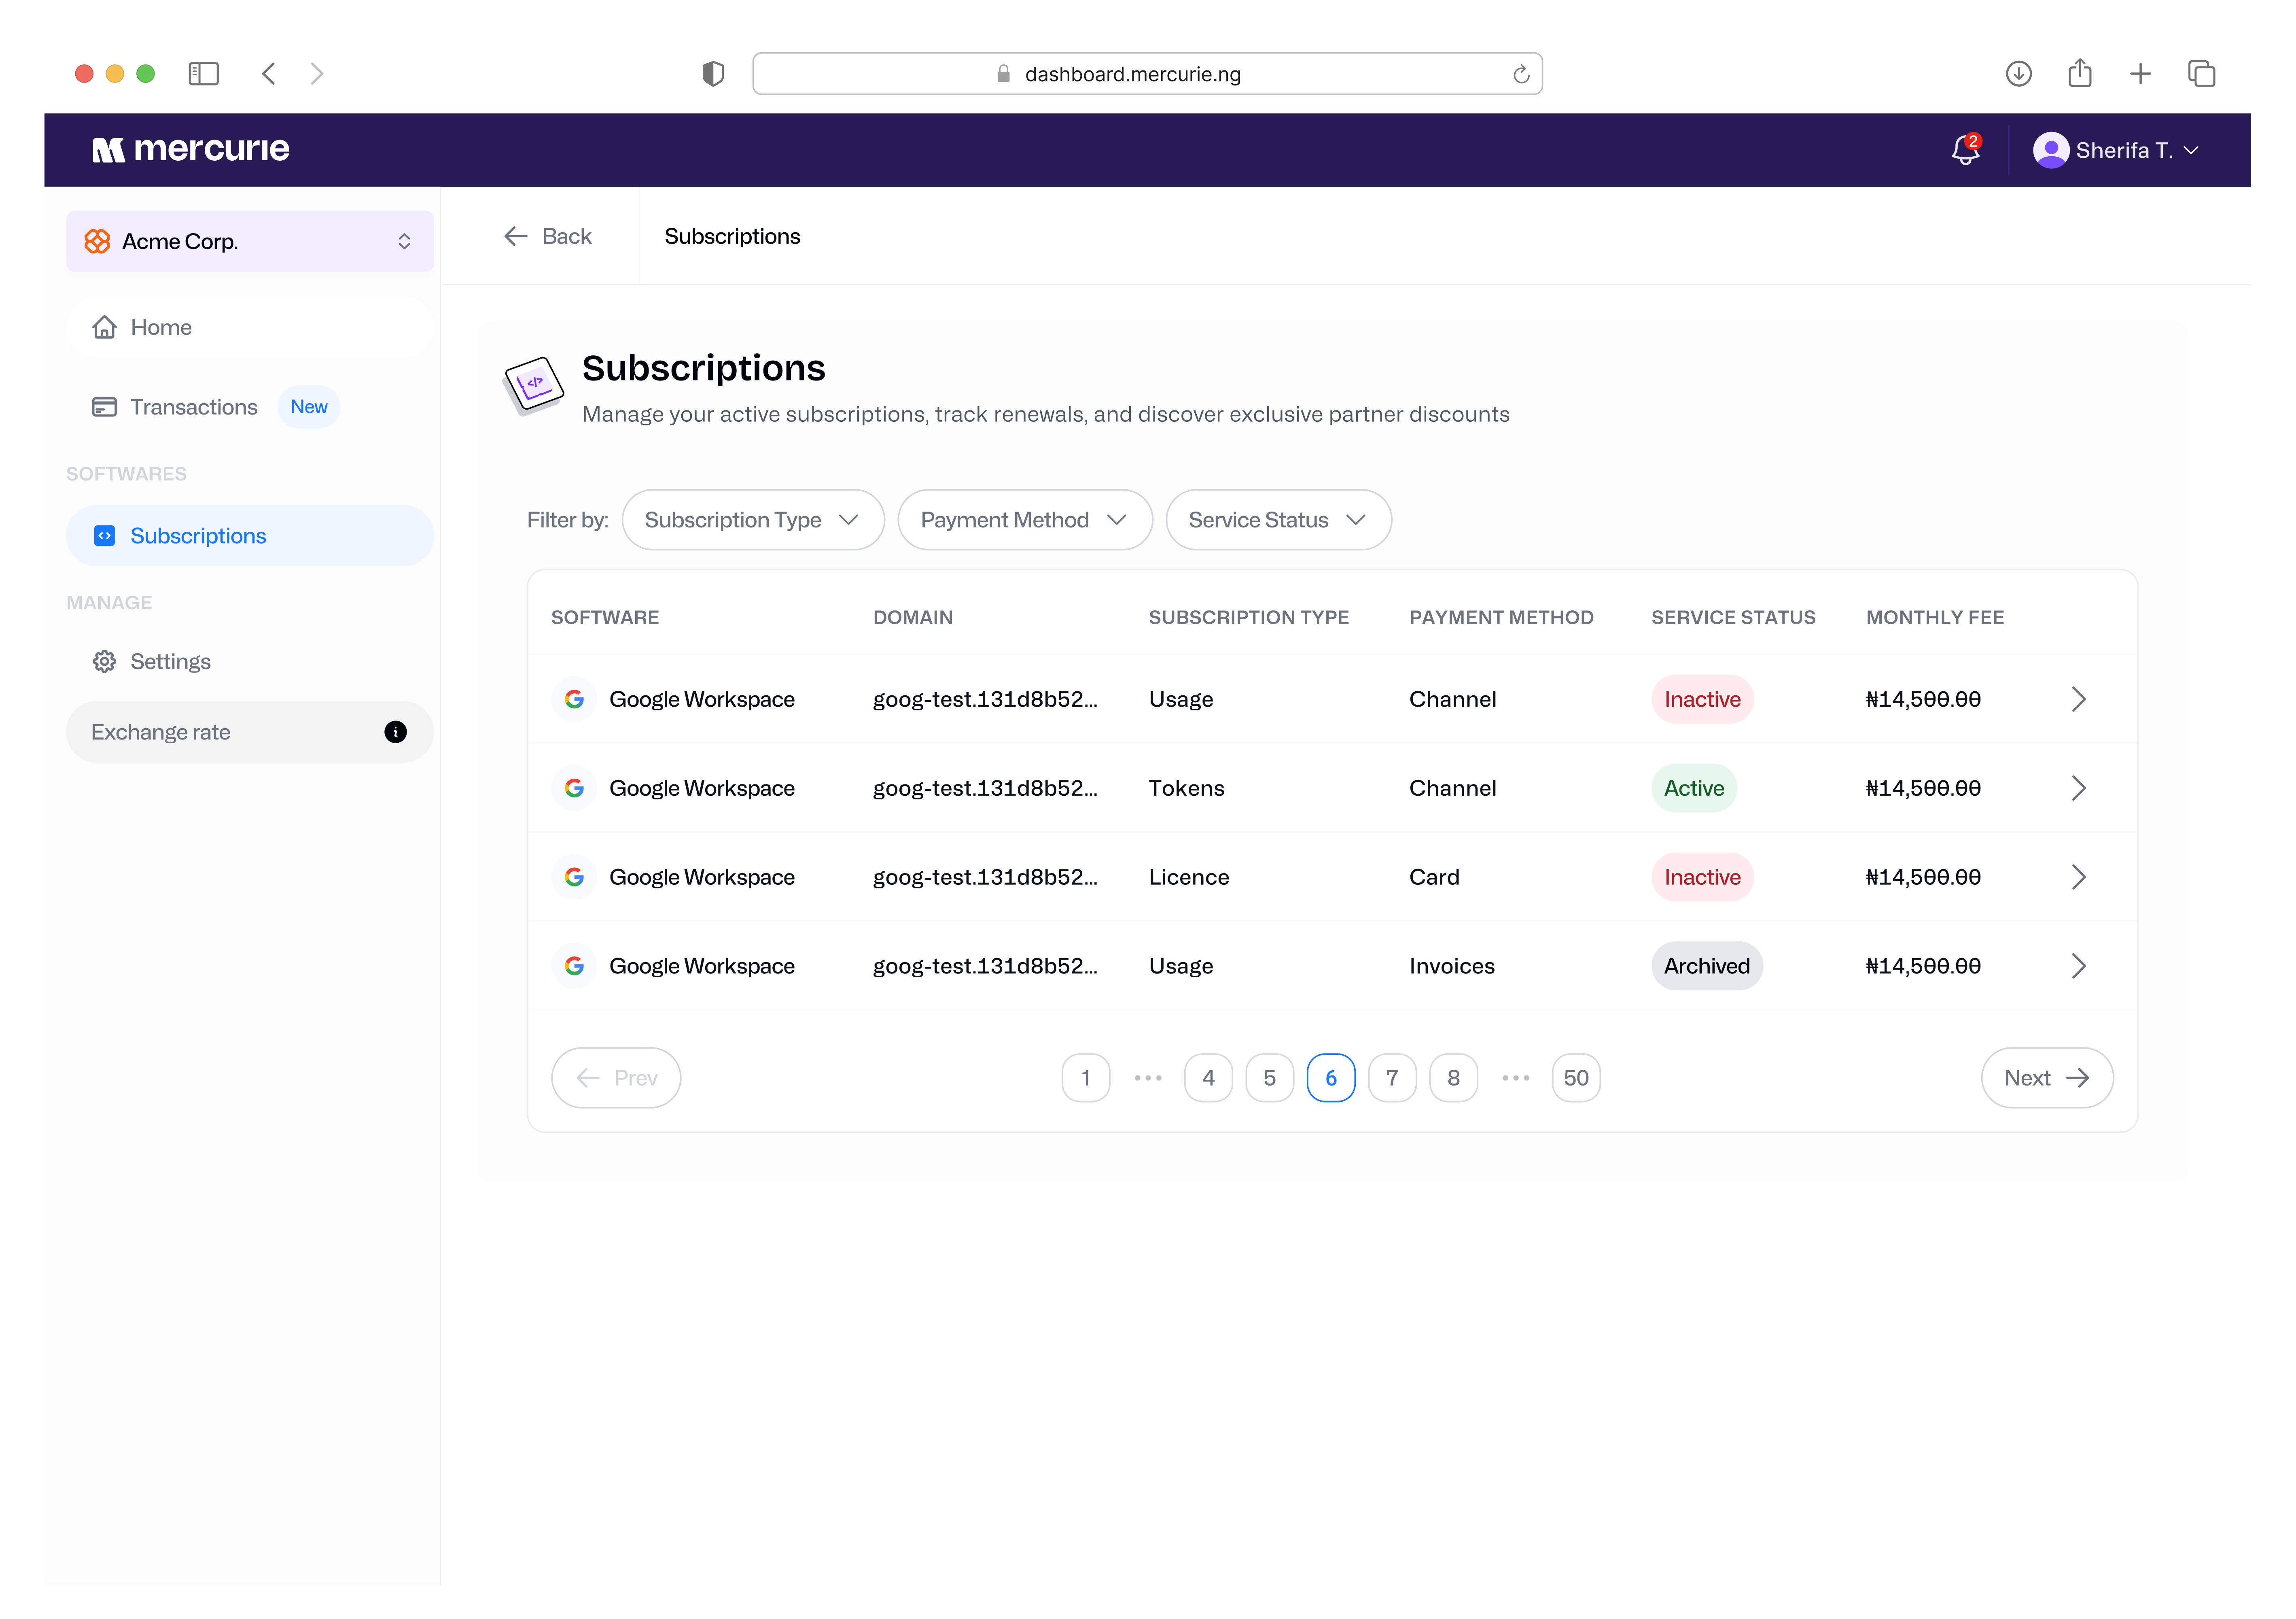
Task: Go to page 1
Action: click(1086, 1078)
